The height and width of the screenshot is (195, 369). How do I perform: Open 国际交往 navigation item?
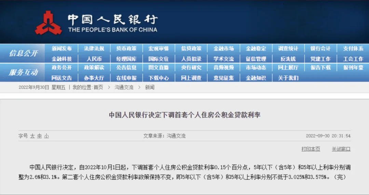coord(159,59)
